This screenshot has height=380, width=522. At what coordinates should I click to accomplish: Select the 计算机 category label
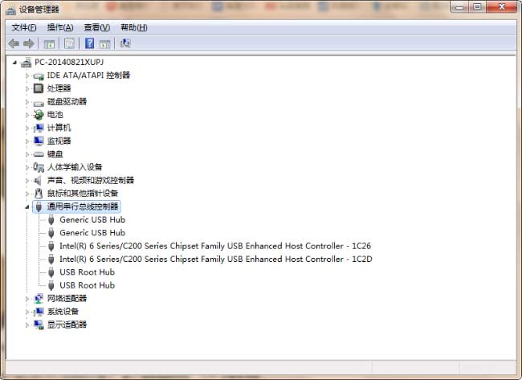(59, 128)
